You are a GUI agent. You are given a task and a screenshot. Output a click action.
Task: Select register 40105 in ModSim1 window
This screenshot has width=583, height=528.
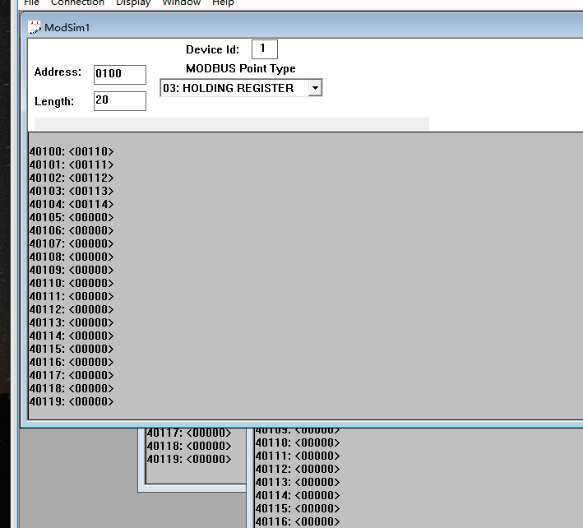(x=72, y=217)
